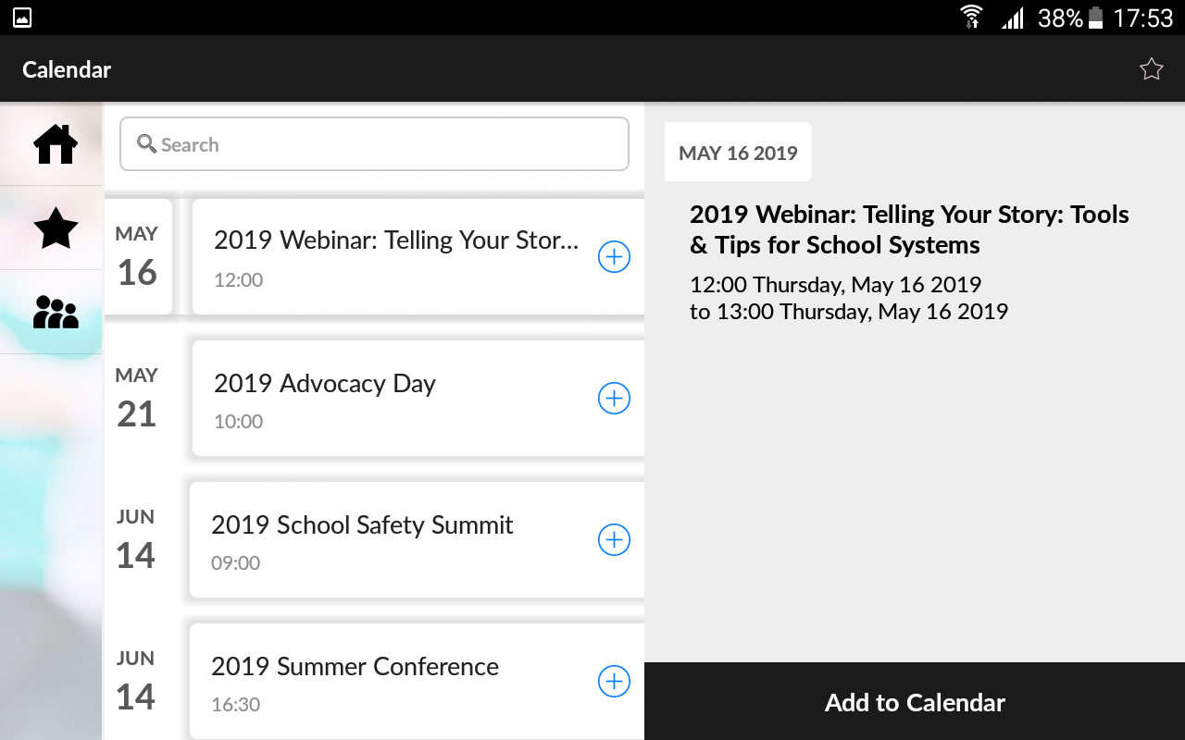The width and height of the screenshot is (1185, 740).
Task: Add Webinar Telling Your Story event plus
Action: 614,257
